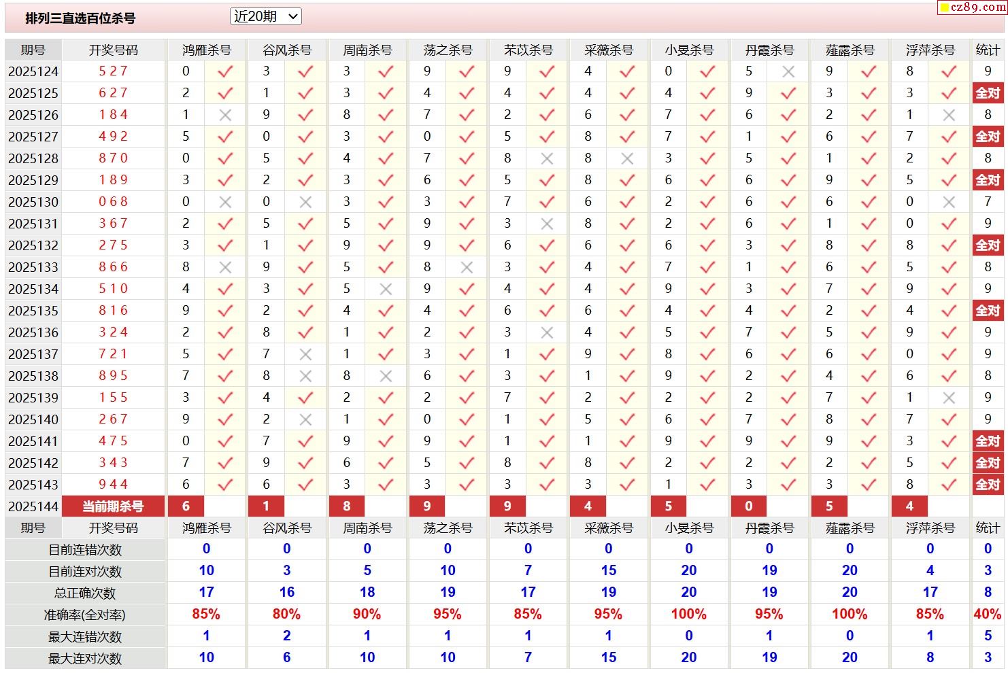Click the gray X in 荡之杀号 for 2025133
The height and width of the screenshot is (673, 1008).
tap(467, 267)
